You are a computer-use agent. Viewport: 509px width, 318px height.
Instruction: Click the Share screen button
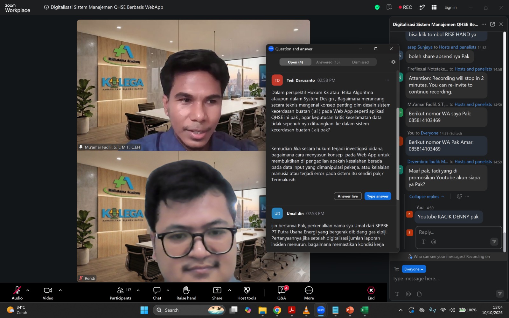click(x=217, y=293)
